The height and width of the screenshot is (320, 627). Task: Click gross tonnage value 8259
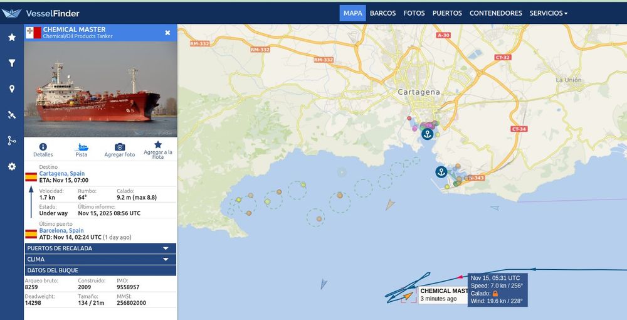[x=31, y=287]
